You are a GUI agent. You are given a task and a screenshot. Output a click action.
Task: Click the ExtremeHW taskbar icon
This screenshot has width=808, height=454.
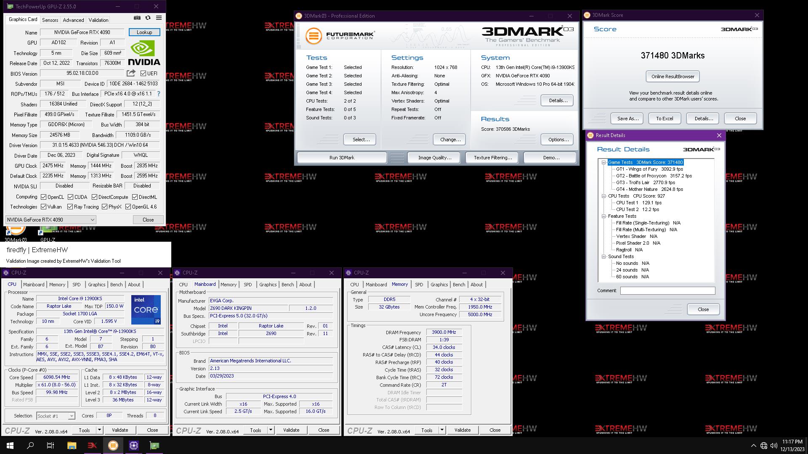tap(92, 446)
